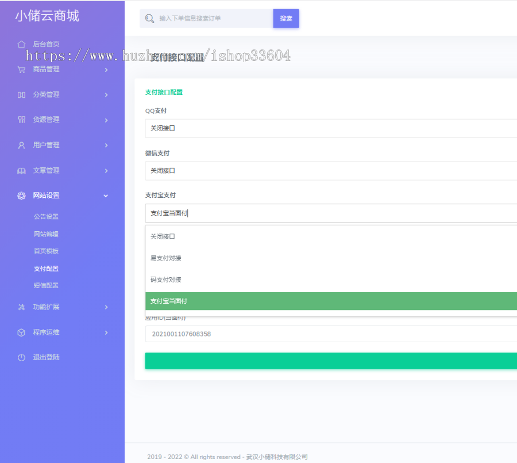Click the search magnifier icon
Screen dimensions: 517x463
151,18
